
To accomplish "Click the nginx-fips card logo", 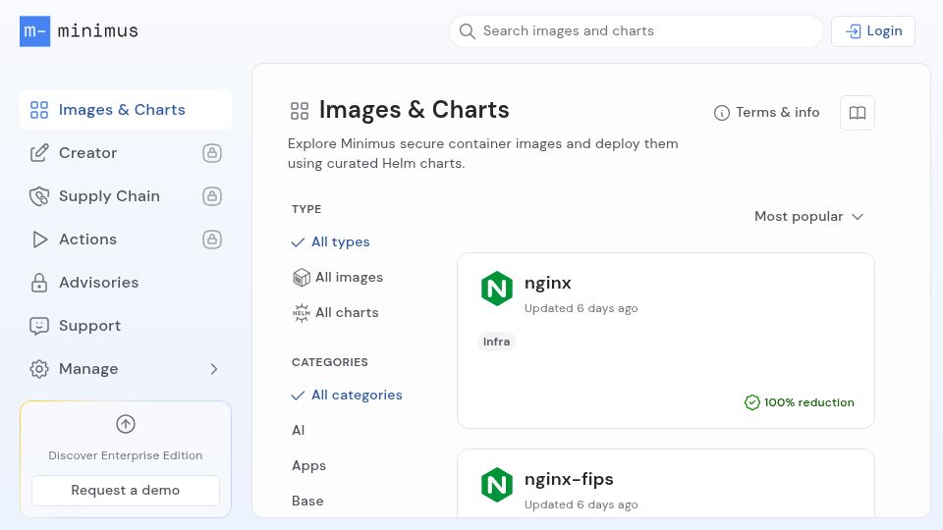I will pos(497,485).
